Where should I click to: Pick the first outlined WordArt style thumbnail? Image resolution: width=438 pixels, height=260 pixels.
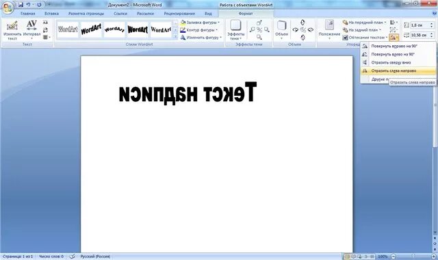(68, 29)
